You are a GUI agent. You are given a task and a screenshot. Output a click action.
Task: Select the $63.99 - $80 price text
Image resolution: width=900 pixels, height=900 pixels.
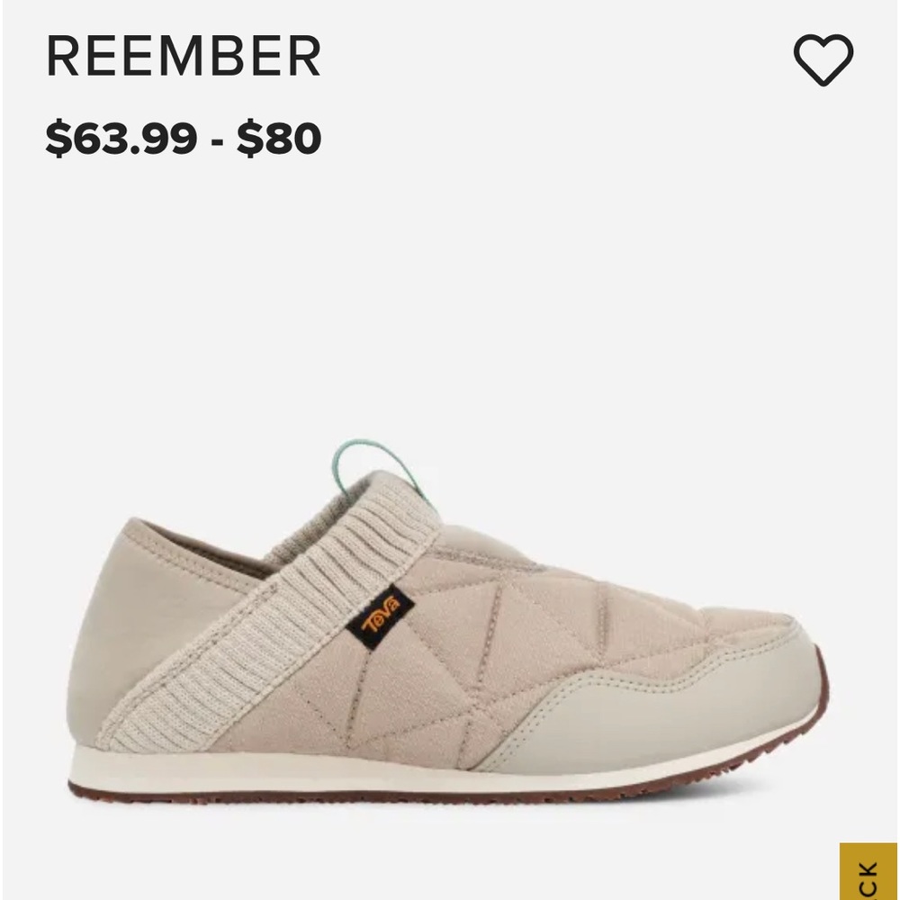[x=183, y=138]
